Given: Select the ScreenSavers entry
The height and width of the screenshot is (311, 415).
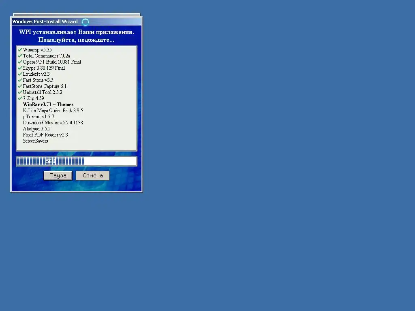Looking at the screenshot, I should (36, 141).
